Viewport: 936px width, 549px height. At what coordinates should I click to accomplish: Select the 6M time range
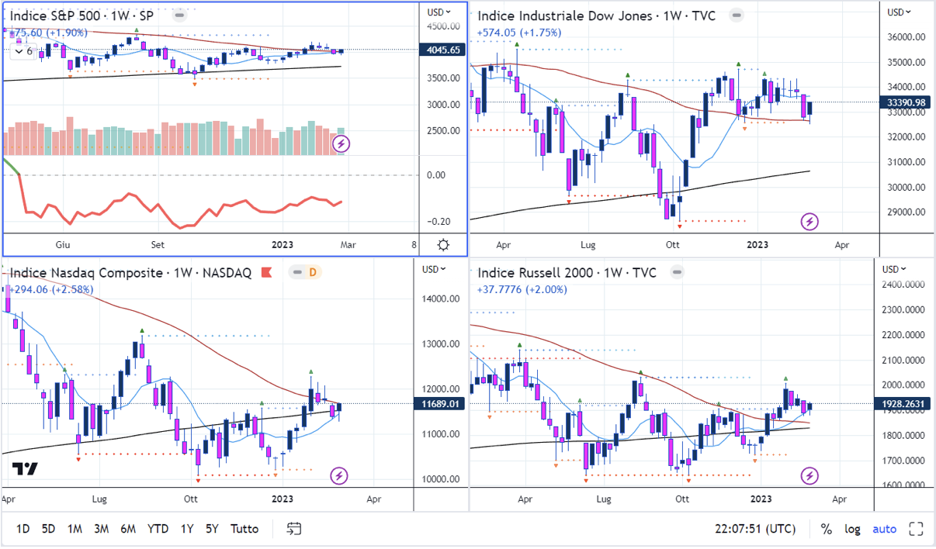click(128, 529)
